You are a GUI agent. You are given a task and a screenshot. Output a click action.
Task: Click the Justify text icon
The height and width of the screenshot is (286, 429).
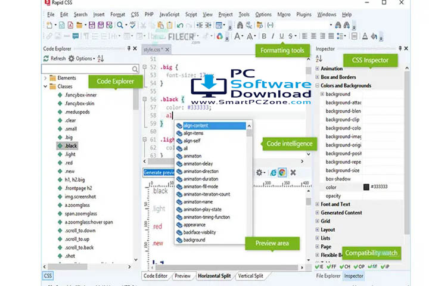pyautogui.click(x=331, y=36)
